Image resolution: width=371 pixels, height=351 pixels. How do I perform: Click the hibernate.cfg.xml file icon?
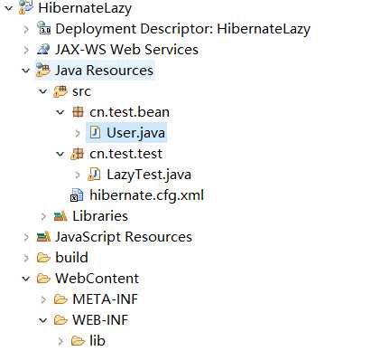(x=77, y=195)
